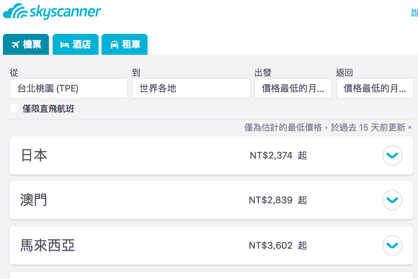The image size is (418, 279).
Task: Click the 澳門 country name
Action: [x=34, y=200]
